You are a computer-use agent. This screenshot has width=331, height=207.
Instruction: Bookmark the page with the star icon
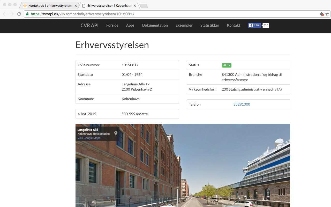(327, 14)
